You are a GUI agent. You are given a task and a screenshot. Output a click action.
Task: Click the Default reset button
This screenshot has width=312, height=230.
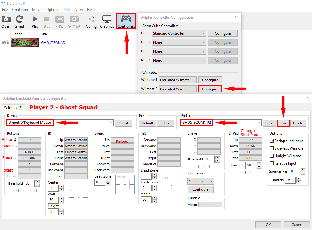click(147, 123)
